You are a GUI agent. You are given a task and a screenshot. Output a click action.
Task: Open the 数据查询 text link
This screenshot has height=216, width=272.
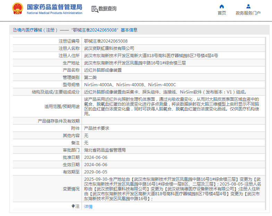pos(107,9)
